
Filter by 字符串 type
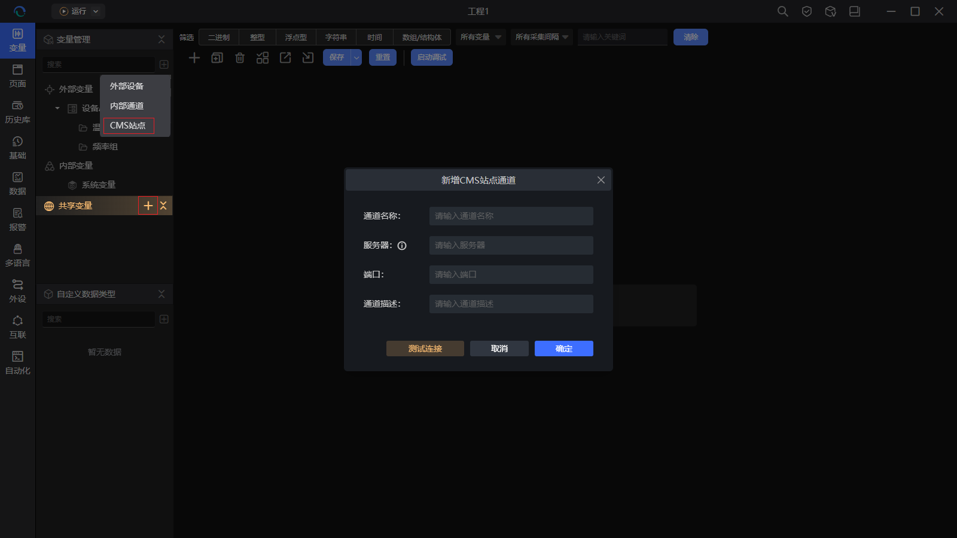pyautogui.click(x=336, y=37)
